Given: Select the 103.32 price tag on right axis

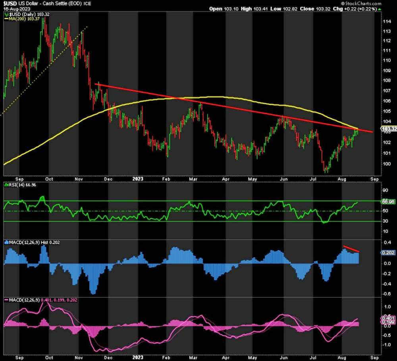Looking at the screenshot, I should tap(388, 129).
